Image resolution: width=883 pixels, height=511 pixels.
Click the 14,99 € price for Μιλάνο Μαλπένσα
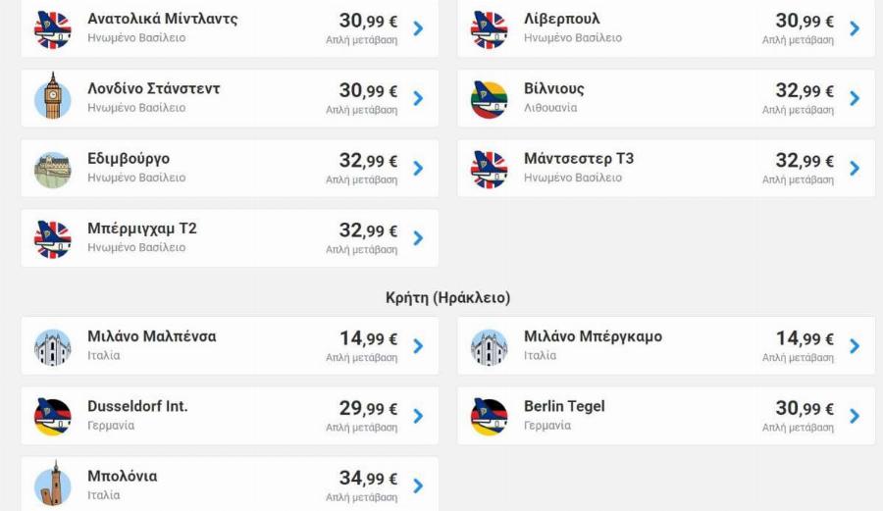point(368,339)
